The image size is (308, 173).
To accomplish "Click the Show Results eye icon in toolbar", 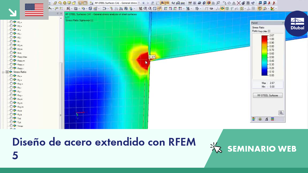I will click(162, 3).
